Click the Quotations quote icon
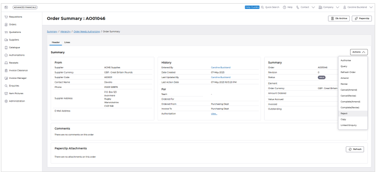Viewport: 377px width, 172px height. coord(6,32)
